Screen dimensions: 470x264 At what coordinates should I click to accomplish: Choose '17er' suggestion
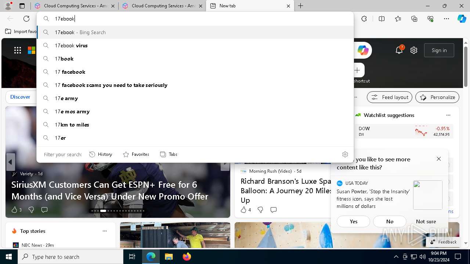(x=195, y=138)
